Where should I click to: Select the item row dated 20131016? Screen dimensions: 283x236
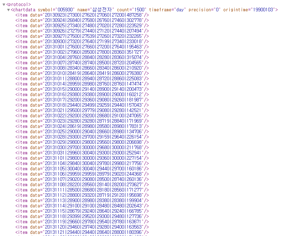tap(82, 95)
